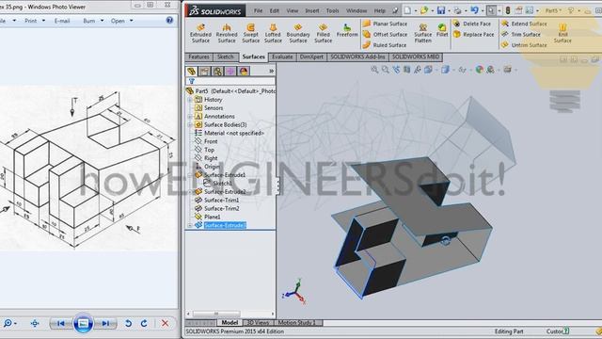The image size is (602, 339).
Task: Click the Offset Surface tool
Action: 385,35
